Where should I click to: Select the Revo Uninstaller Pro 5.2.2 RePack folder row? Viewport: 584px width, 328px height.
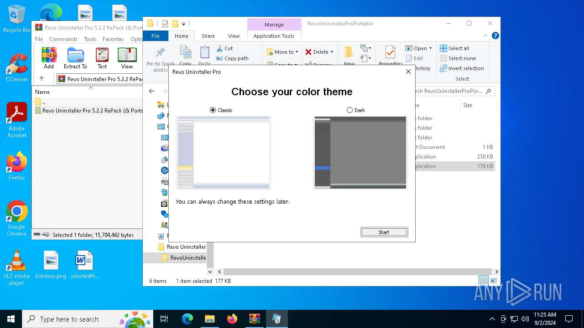click(x=88, y=111)
